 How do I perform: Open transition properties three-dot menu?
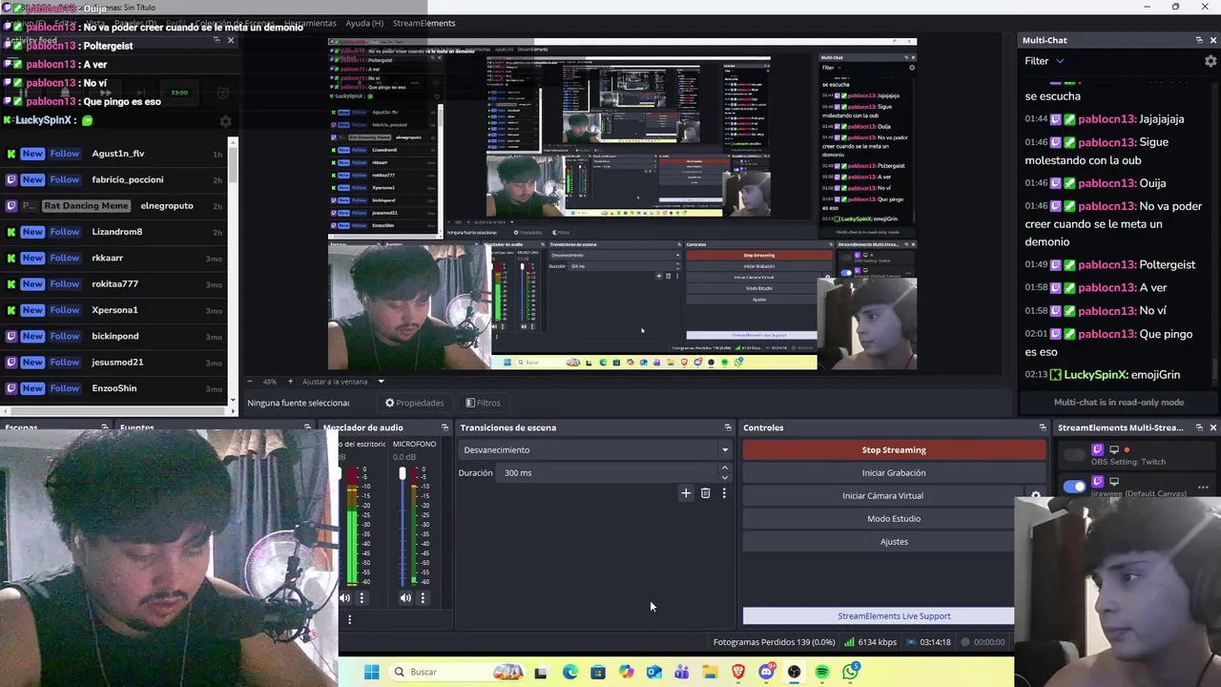coord(724,493)
